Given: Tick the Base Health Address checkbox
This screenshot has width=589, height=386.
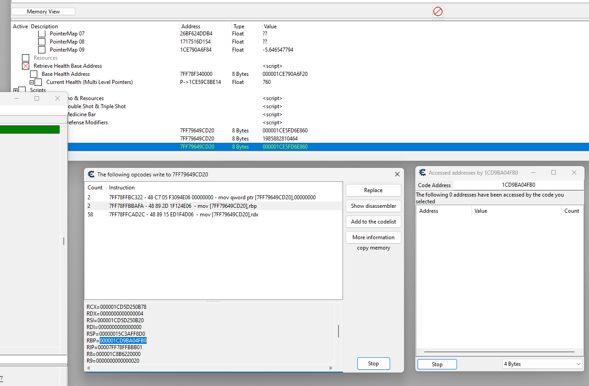Looking at the screenshot, I should 34,74.
